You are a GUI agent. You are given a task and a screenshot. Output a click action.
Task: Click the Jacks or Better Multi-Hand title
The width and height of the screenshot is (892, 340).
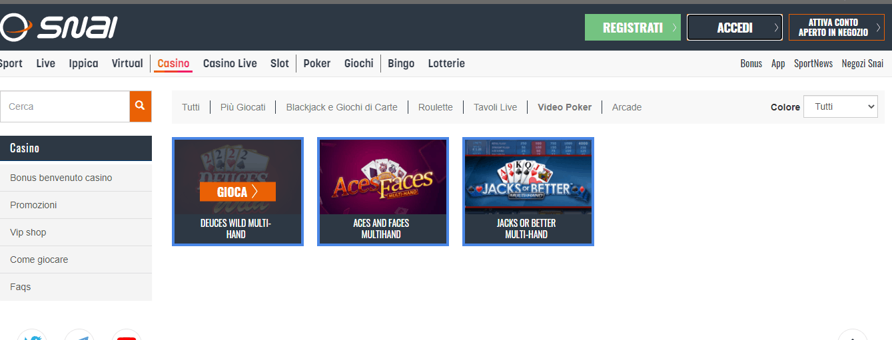click(x=526, y=229)
